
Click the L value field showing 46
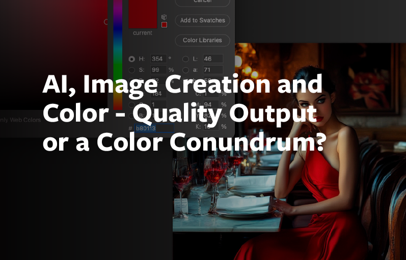212,59
